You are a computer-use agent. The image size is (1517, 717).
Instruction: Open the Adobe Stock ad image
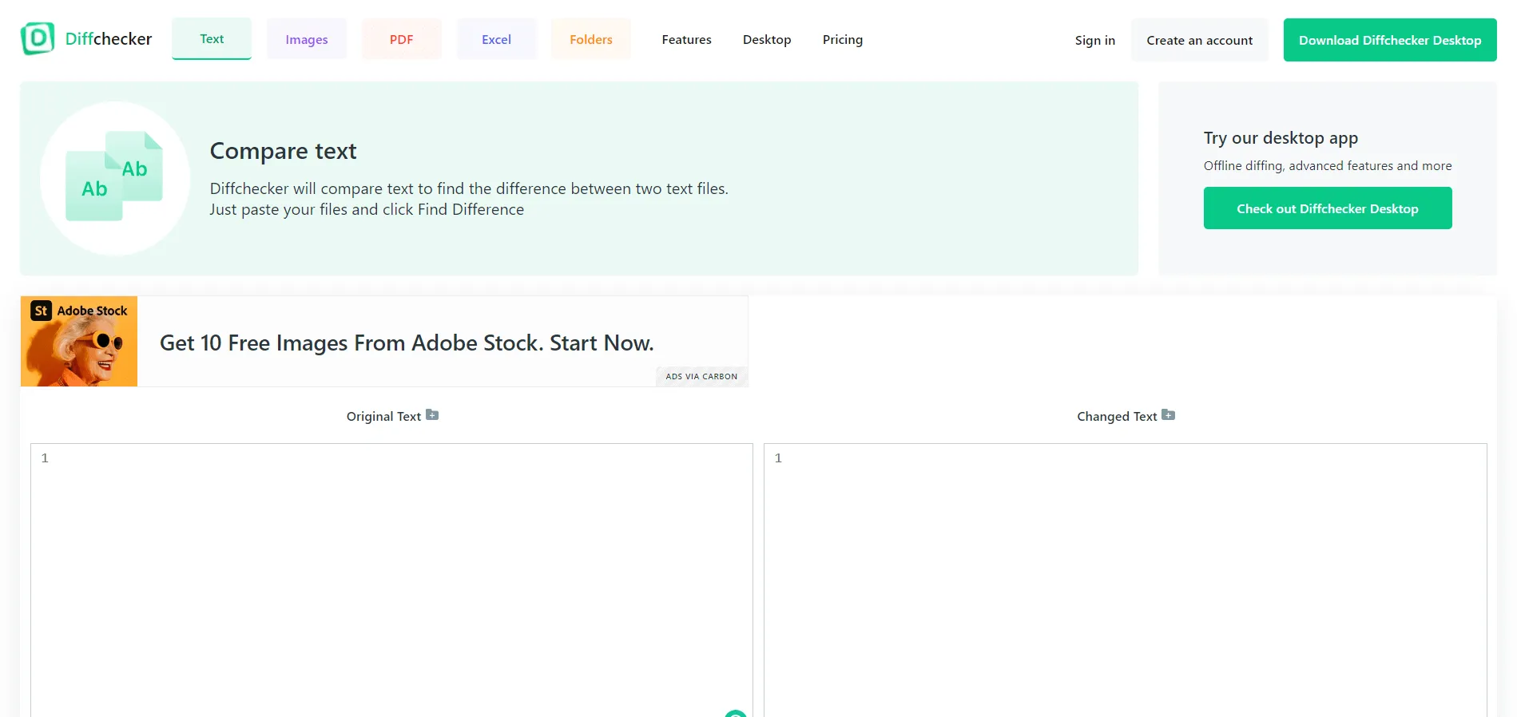(x=79, y=341)
